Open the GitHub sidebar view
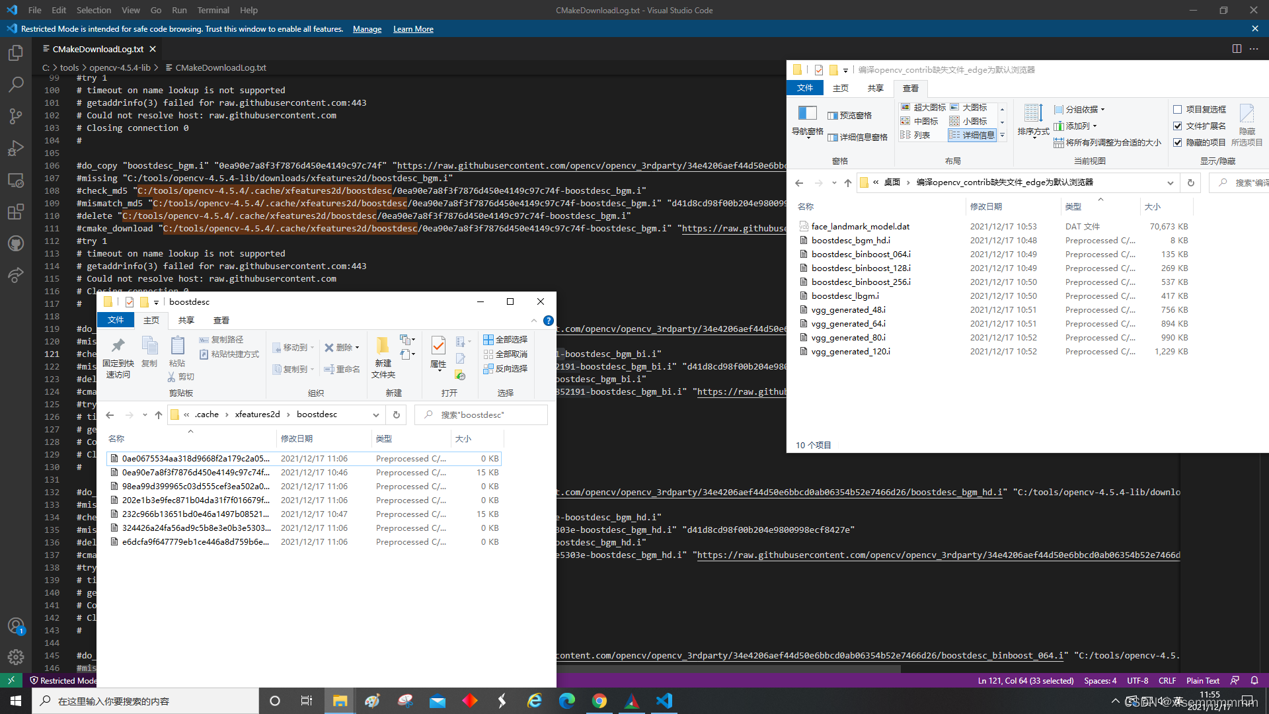Viewport: 1269px width, 714px height. coord(16,243)
